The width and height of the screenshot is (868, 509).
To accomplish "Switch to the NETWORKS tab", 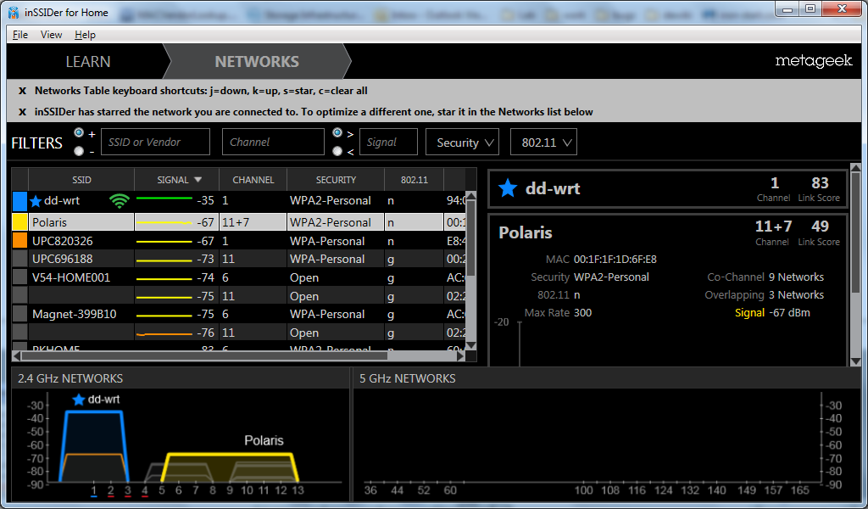I will (x=257, y=61).
